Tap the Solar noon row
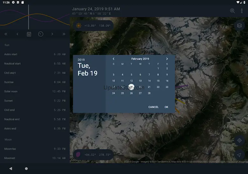 click(x=35, y=91)
